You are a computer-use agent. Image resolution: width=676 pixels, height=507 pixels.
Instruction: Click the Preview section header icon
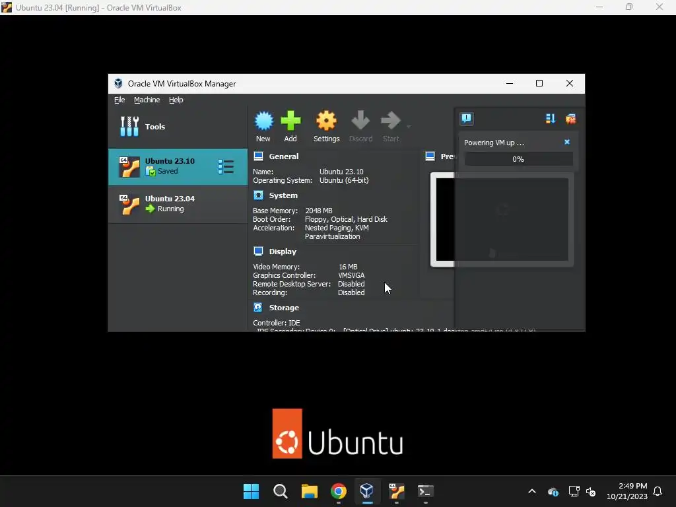pos(430,156)
